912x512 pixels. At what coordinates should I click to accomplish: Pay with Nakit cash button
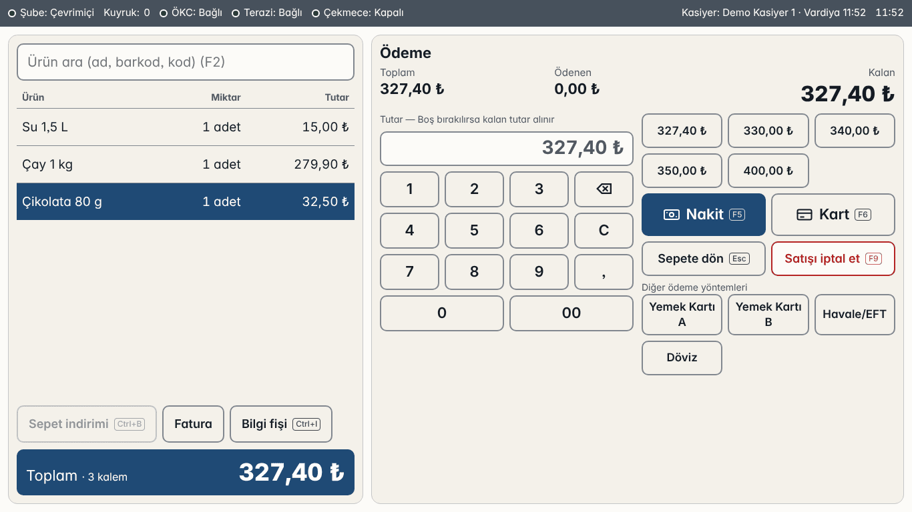click(704, 215)
